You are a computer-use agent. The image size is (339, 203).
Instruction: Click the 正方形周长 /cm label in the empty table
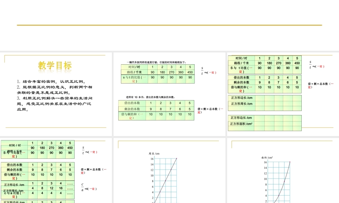tap(242, 104)
